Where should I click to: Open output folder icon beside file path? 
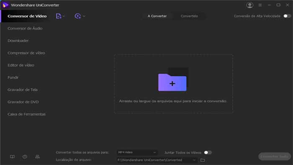(203, 160)
